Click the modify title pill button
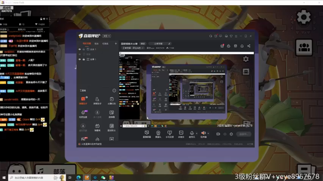Image resolution: width=323 pixels, height=181 pixels. coord(143,43)
